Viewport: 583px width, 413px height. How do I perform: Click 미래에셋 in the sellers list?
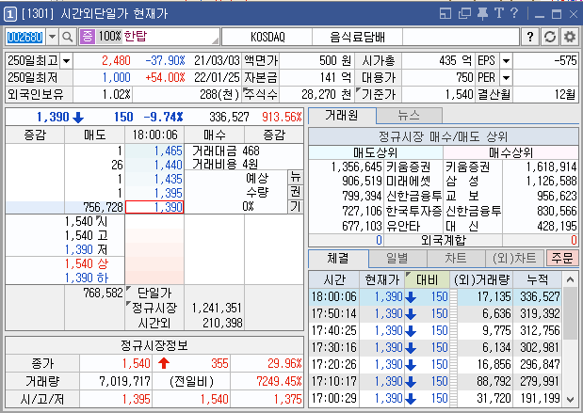[x=408, y=182]
